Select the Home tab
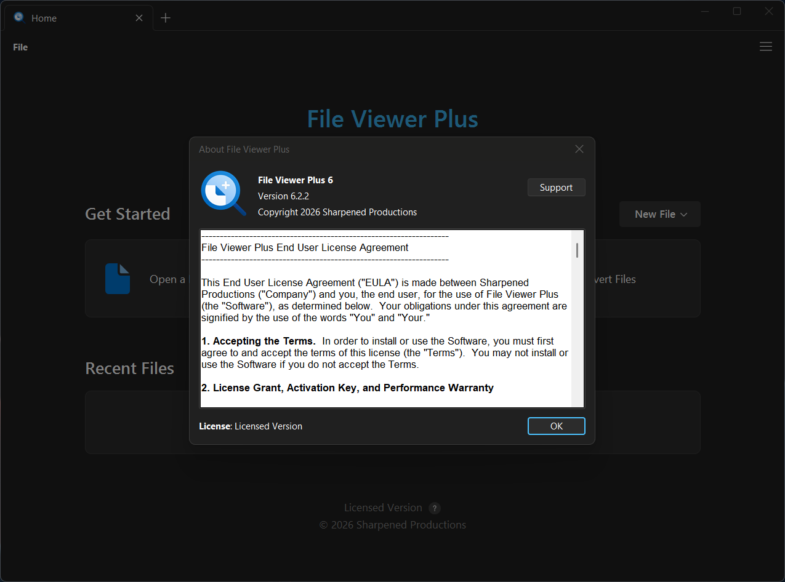Image resolution: width=785 pixels, height=582 pixels. tap(79, 18)
